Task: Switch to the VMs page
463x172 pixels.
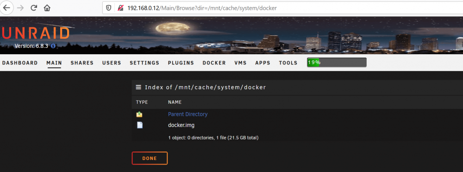Action: click(240, 63)
